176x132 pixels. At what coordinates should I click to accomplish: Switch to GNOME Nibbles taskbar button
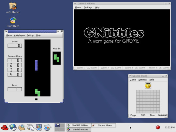(79, 125)
